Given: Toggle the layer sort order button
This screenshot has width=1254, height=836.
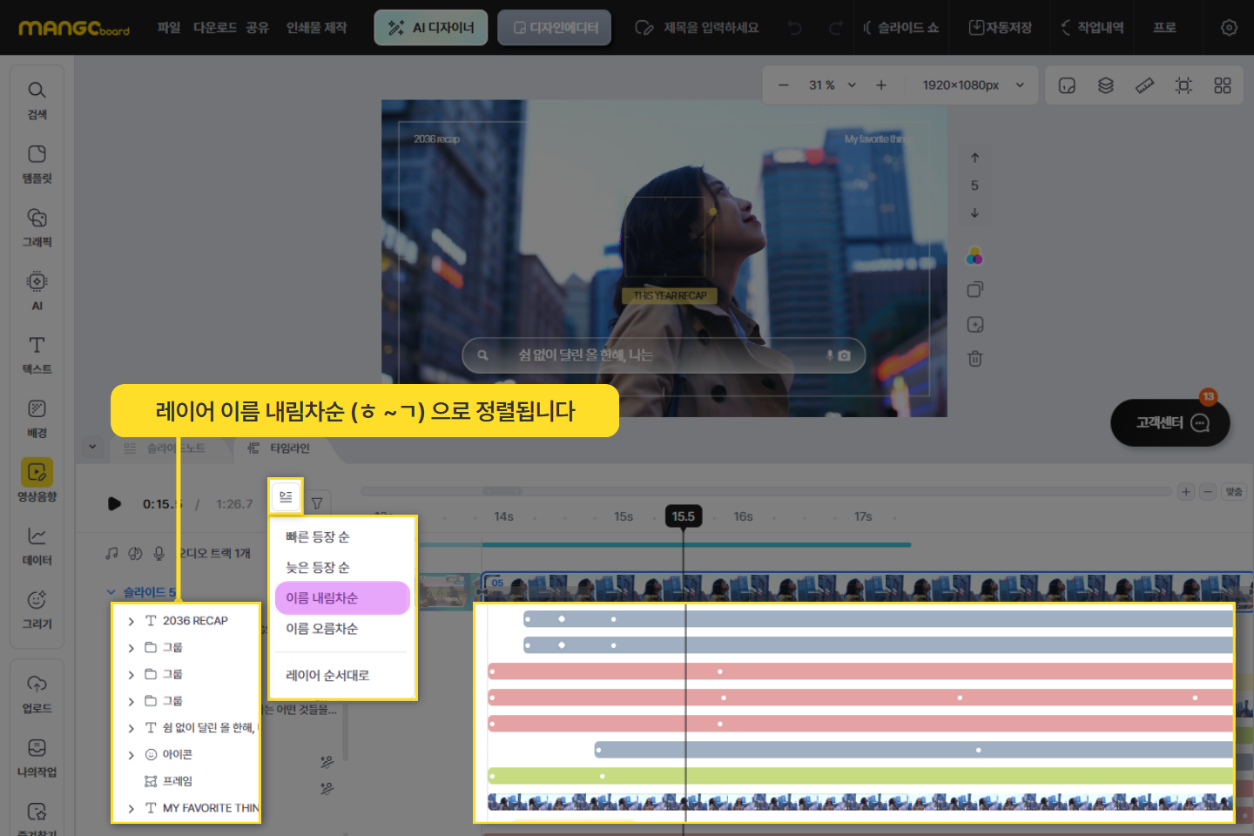Looking at the screenshot, I should pos(286,497).
